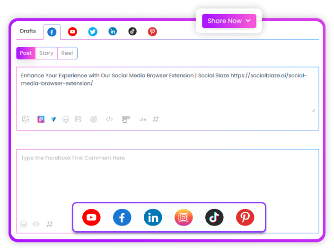Select the small Pinterest tab icon
Screen dimensions: 334x251
(x=152, y=32)
